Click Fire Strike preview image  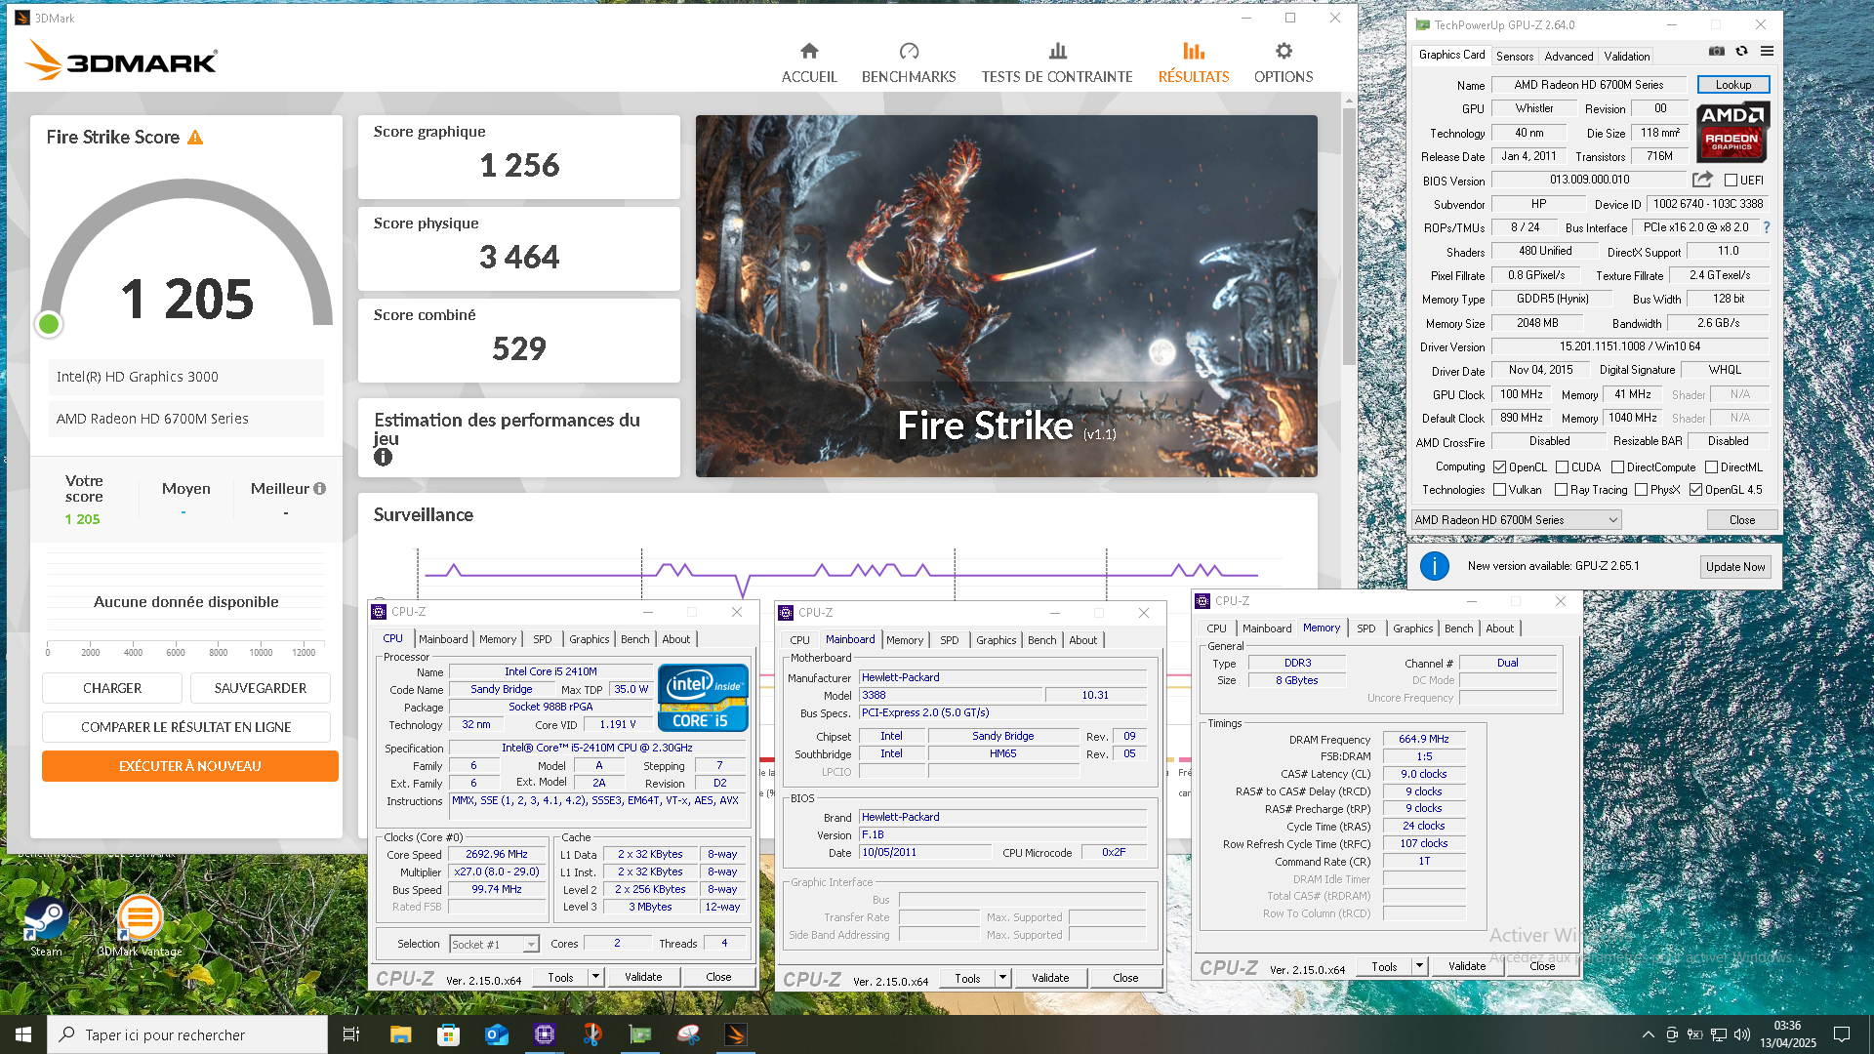click(1006, 297)
